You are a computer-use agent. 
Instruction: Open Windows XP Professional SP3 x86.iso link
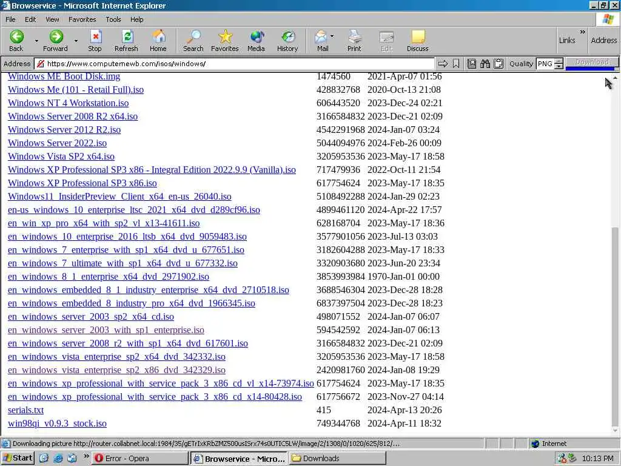coord(82,183)
